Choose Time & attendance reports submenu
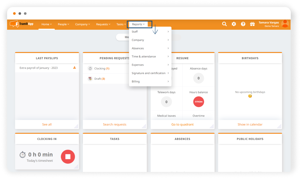This screenshot has width=301, height=179. click(x=150, y=57)
